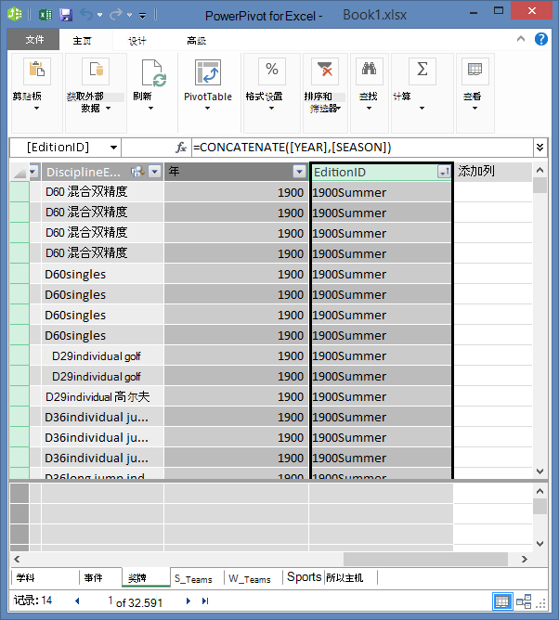
Task: Switch to Diagram View icon in status bar
Action: click(524, 601)
